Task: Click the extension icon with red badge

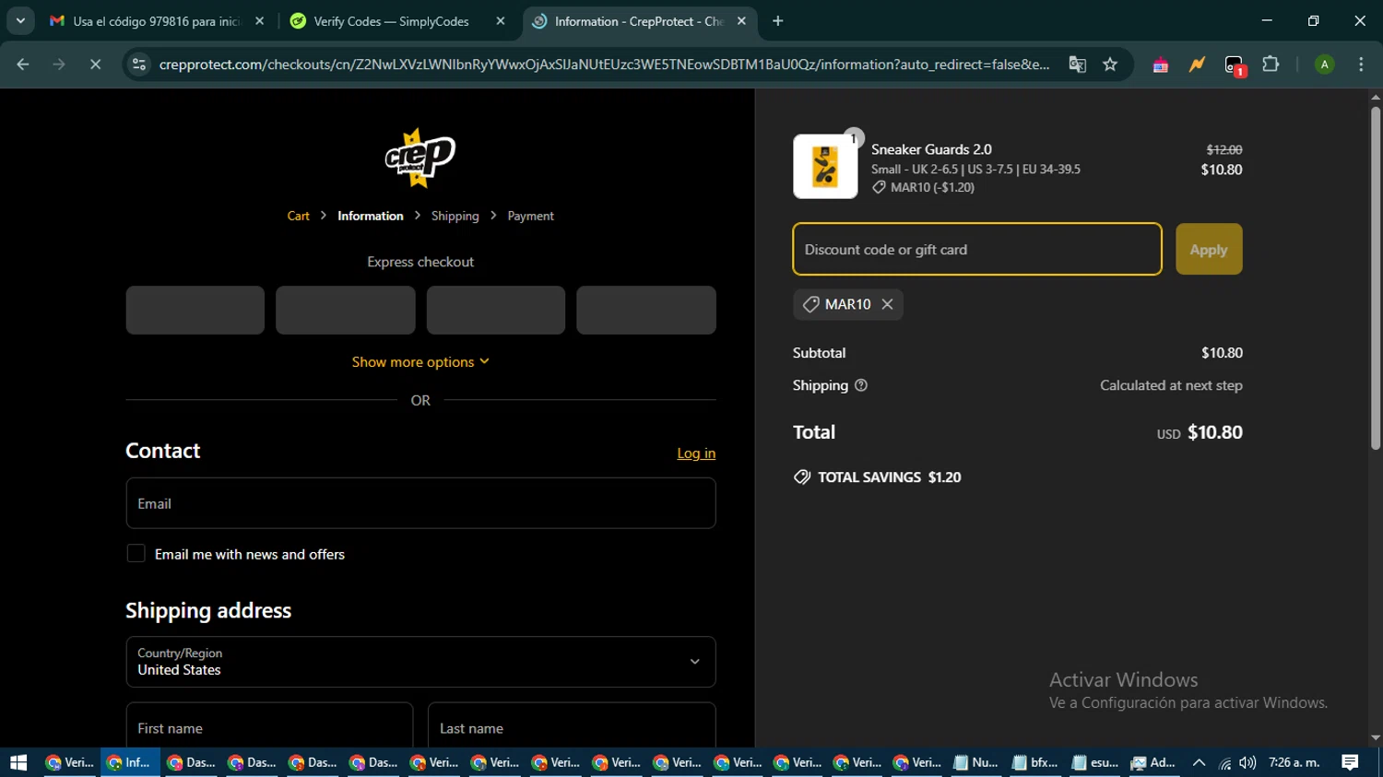Action: pyautogui.click(x=1235, y=65)
